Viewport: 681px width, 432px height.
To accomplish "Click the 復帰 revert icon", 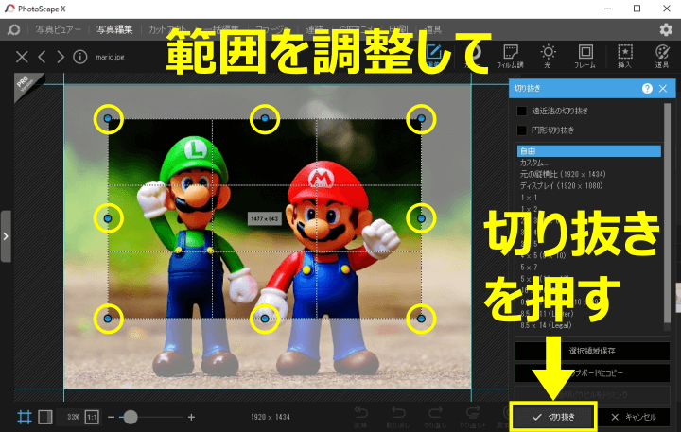I will pos(360,417).
